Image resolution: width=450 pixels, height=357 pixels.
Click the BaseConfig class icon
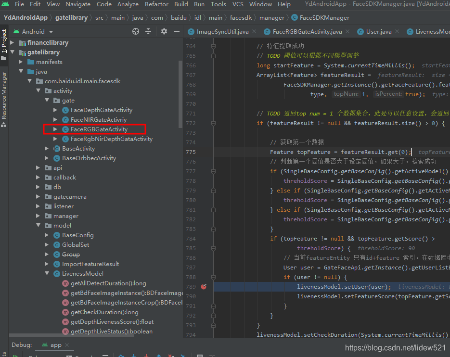coord(57,235)
